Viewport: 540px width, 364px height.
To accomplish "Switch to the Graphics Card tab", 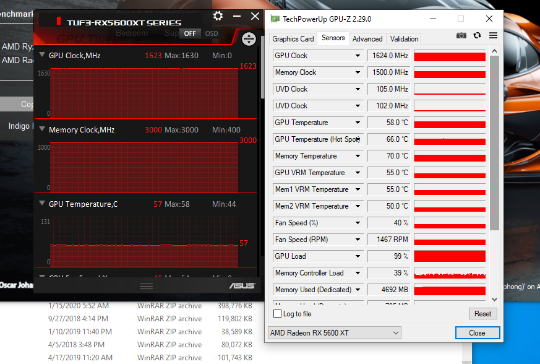I will click(x=293, y=39).
